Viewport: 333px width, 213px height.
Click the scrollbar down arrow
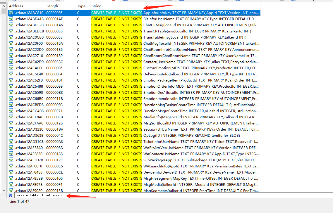click(x=3, y=190)
